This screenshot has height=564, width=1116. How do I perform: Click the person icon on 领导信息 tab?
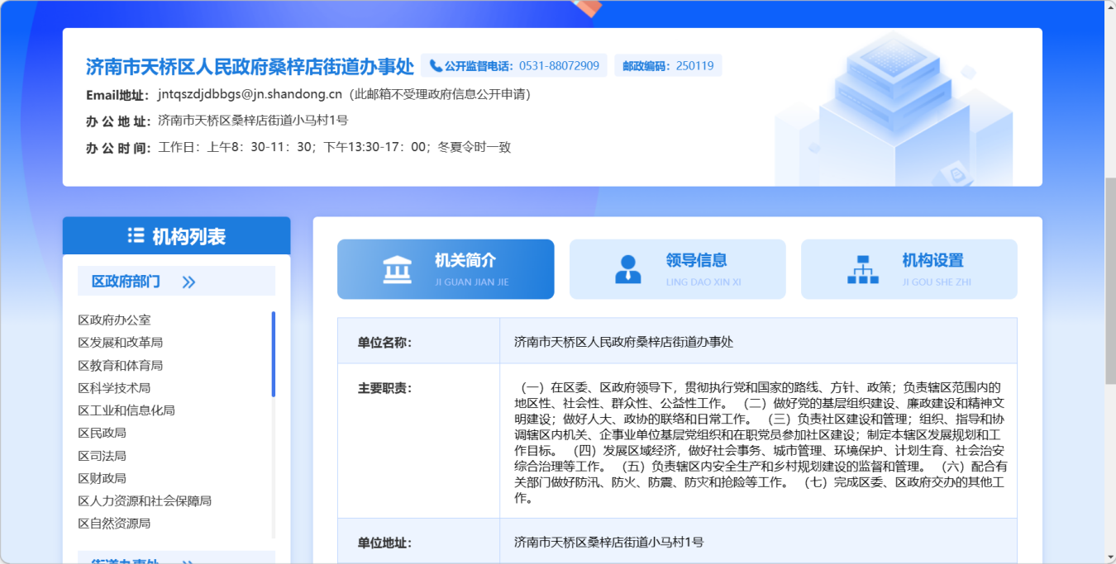[x=628, y=269]
